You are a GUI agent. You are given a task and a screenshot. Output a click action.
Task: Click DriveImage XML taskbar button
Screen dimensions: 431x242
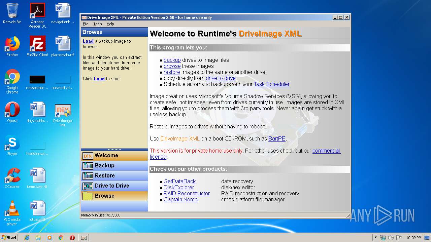coord(84,238)
